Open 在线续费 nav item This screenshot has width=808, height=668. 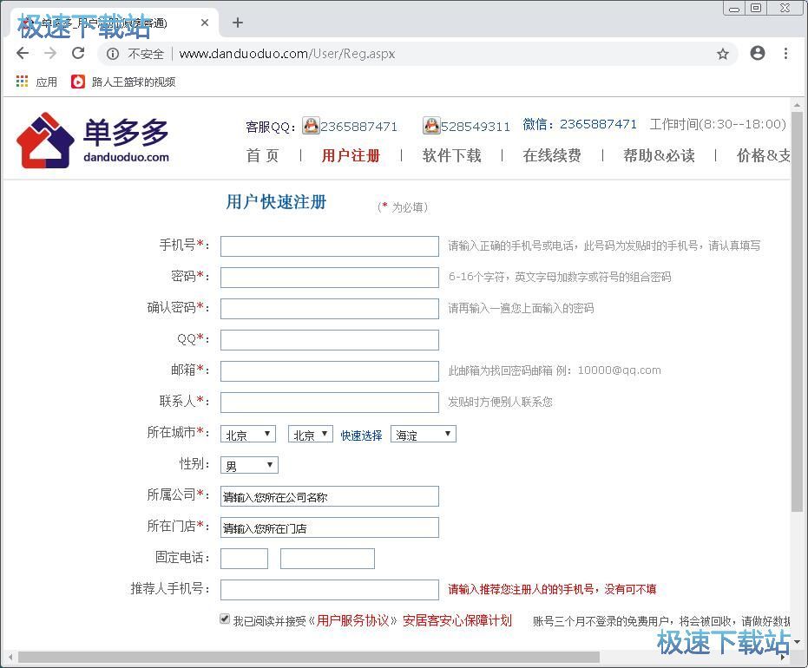point(552,155)
